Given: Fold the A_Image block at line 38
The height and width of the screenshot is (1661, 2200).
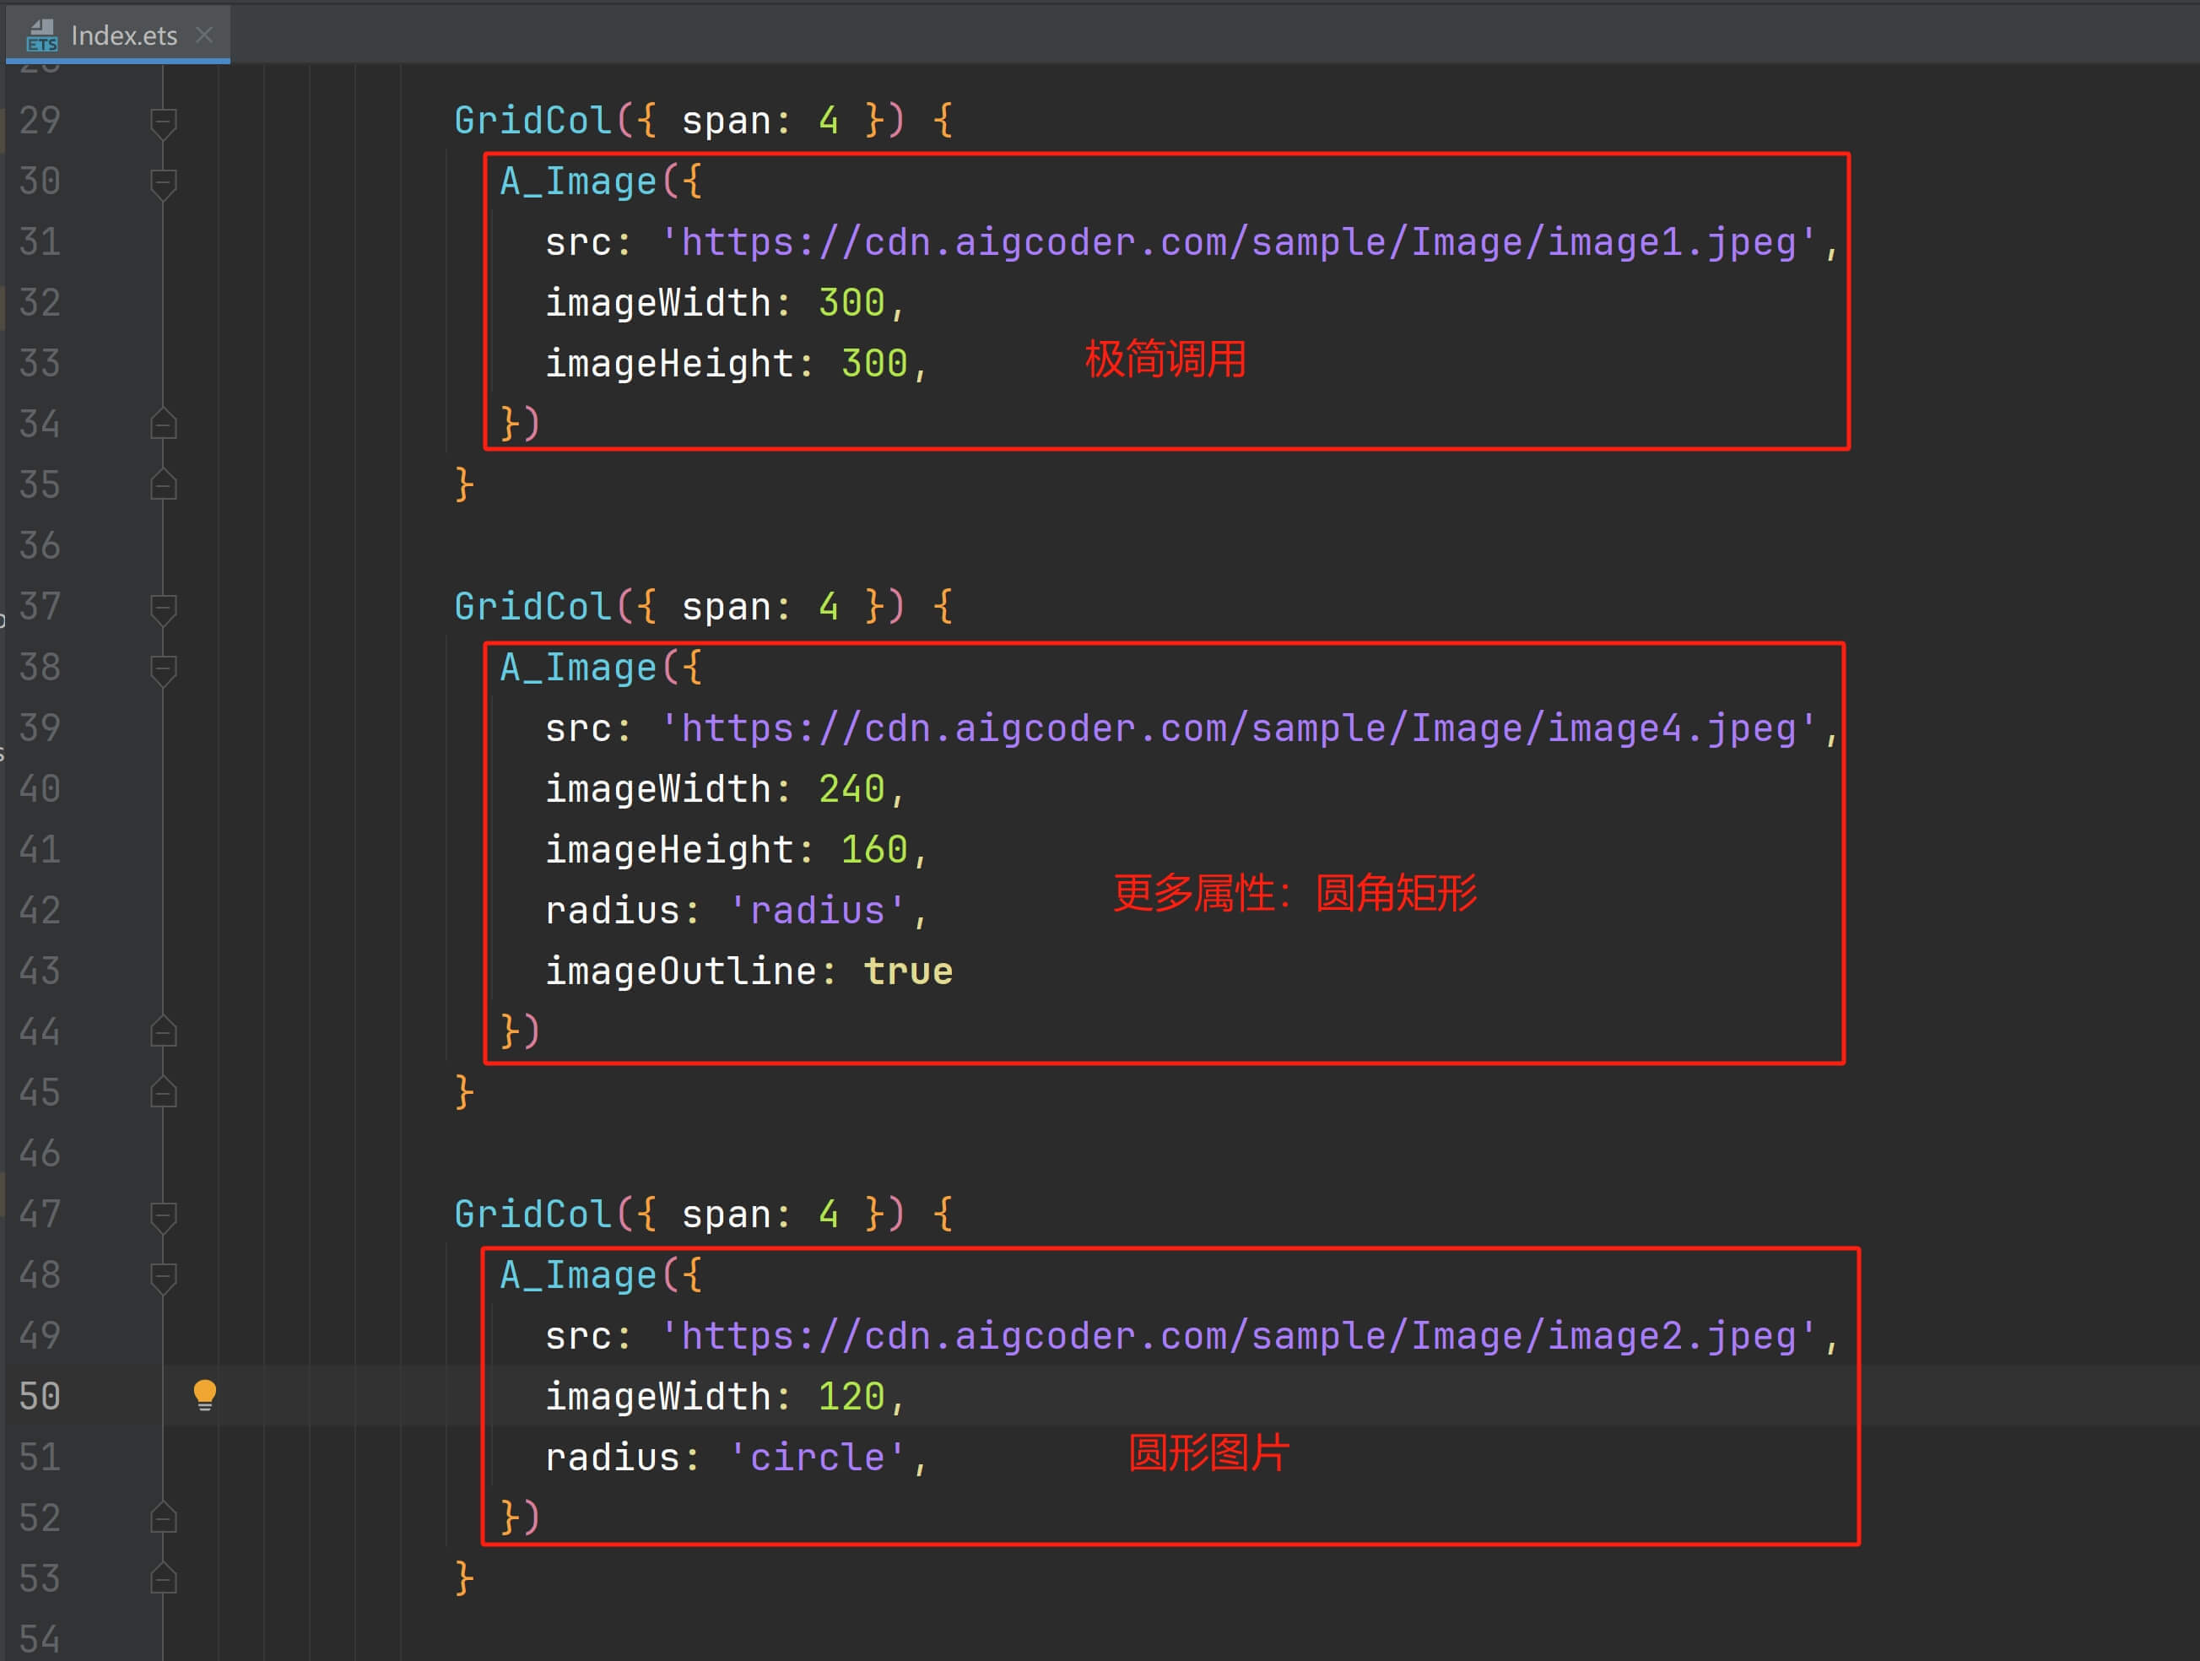Looking at the screenshot, I should tap(163, 669).
